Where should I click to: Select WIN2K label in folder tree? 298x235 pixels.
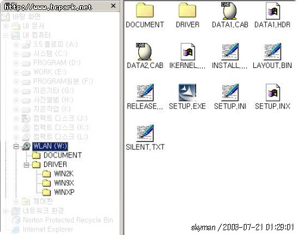[64, 174]
